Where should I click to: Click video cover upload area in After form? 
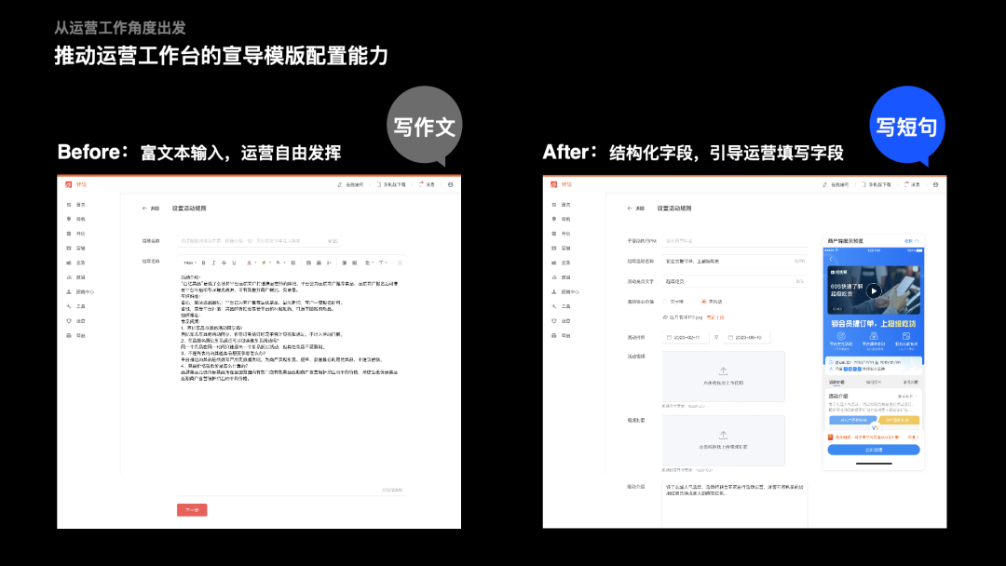pos(723,440)
